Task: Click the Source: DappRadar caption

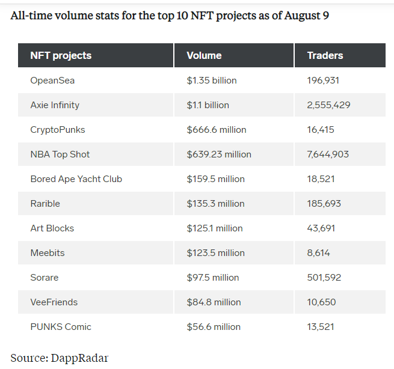Action: click(x=60, y=358)
